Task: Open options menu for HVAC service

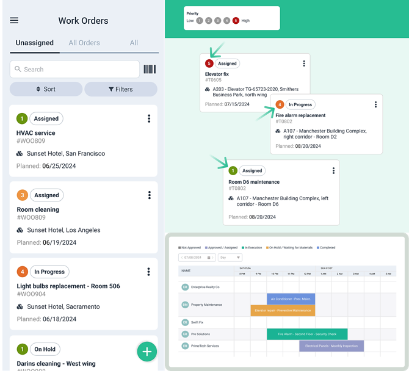Action: [149, 118]
